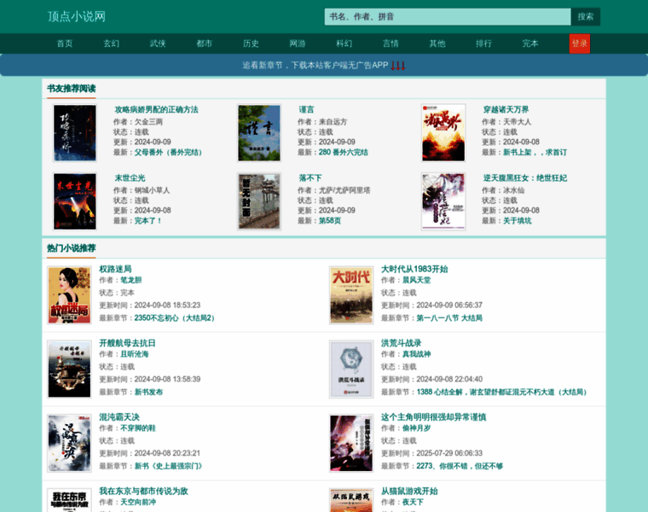Open latest chapter 280 番外六完结

tap(343, 152)
